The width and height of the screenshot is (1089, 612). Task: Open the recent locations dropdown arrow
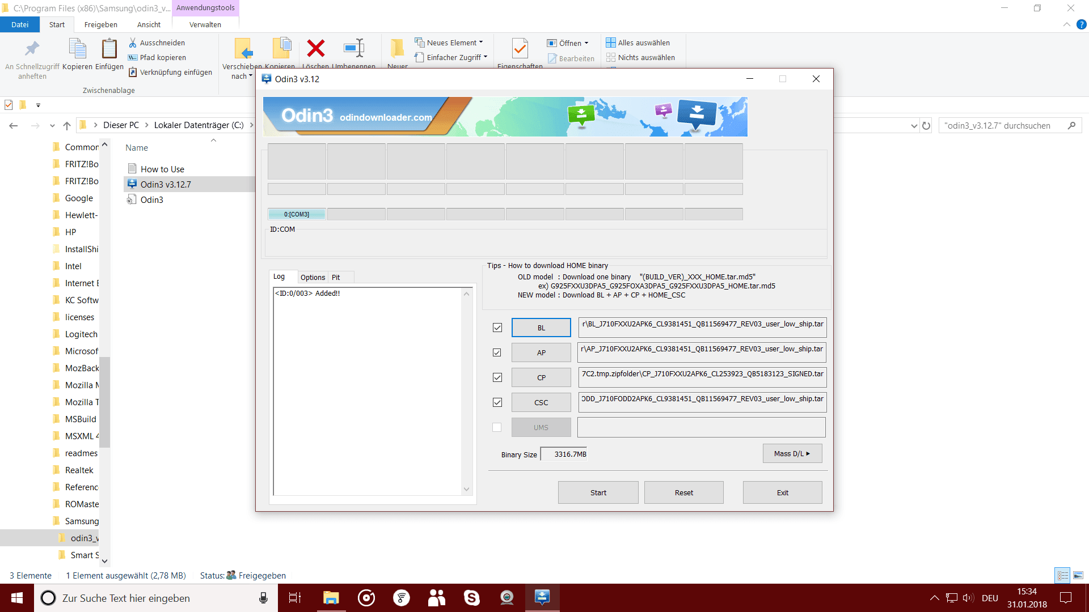pos(52,126)
